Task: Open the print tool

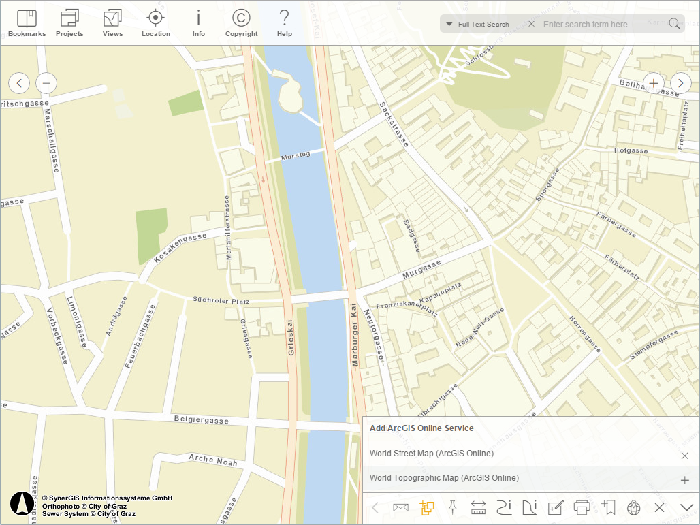Action: tap(581, 507)
